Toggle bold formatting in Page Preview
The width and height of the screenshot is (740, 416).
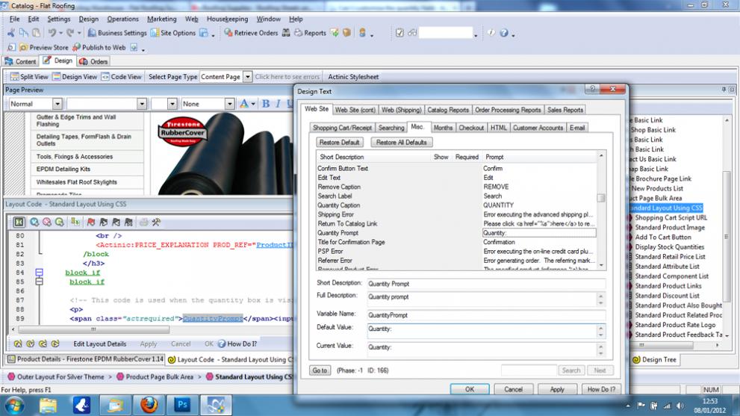tap(266, 104)
